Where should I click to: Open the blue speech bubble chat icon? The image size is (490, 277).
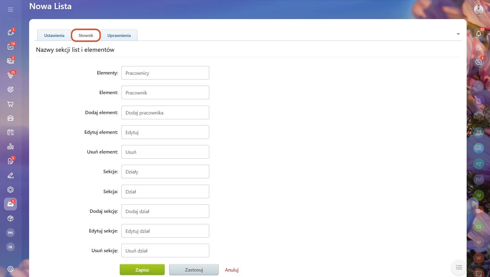click(478, 148)
